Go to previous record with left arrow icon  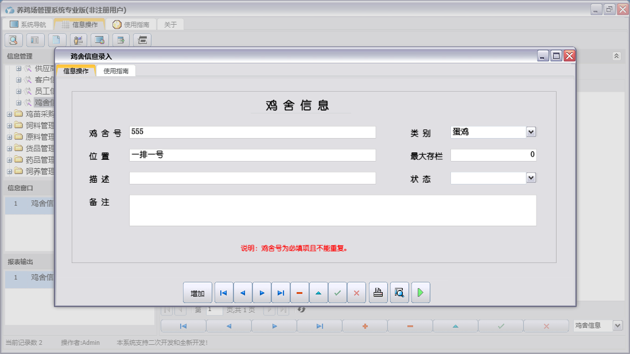click(x=243, y=292)
